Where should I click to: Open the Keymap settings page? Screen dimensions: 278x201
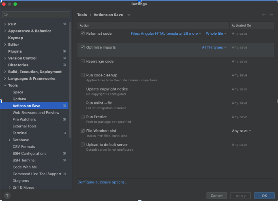[x=15, y=38]
